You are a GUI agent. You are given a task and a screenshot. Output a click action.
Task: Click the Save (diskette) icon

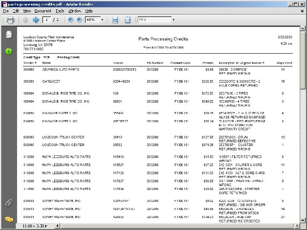coord(115,20)
